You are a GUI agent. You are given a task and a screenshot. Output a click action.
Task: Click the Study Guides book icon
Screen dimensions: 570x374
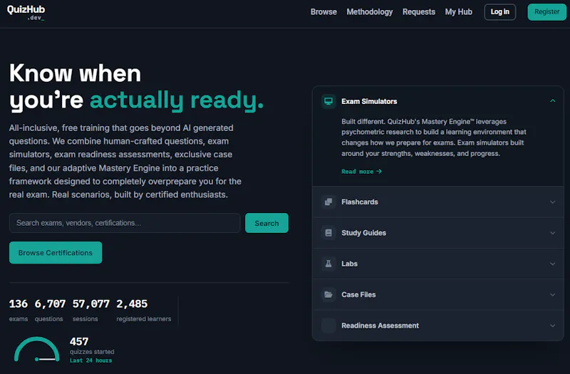[328, 233]
